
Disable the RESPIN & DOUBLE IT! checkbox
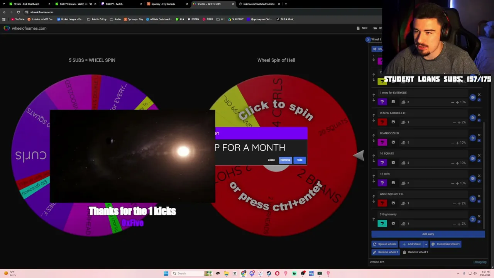479,120
